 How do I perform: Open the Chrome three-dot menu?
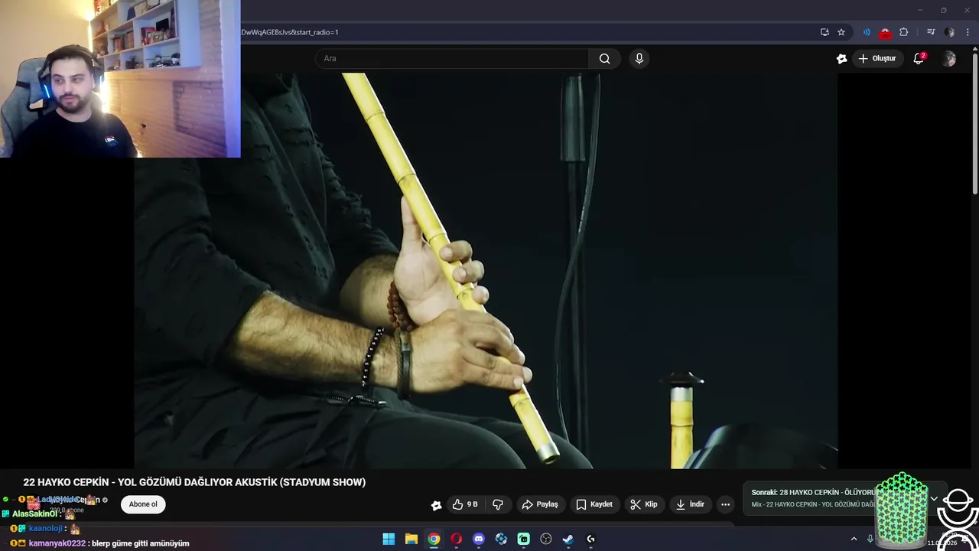point(968,32)
